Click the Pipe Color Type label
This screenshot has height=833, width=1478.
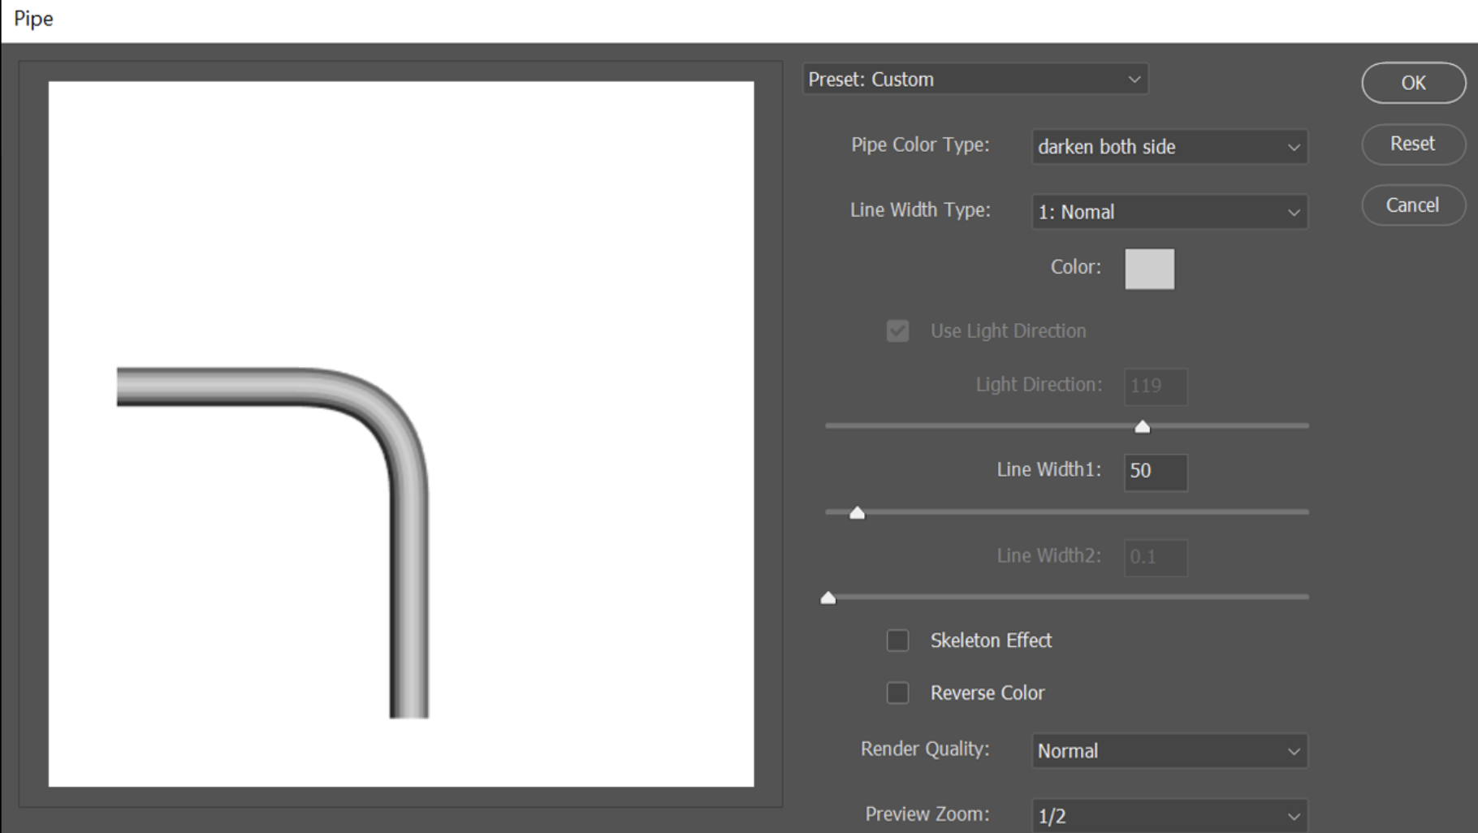pos(920,145)
